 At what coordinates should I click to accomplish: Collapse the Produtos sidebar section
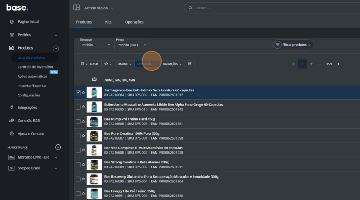(x=56, y=48)
